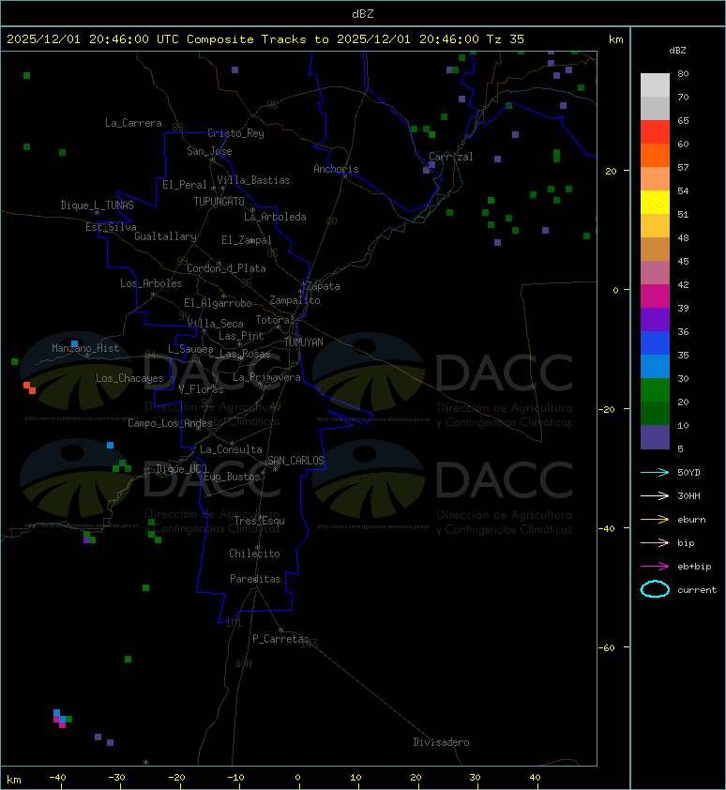Click the Anchoris place label
The image size is (726, 790).
point(336,169)
